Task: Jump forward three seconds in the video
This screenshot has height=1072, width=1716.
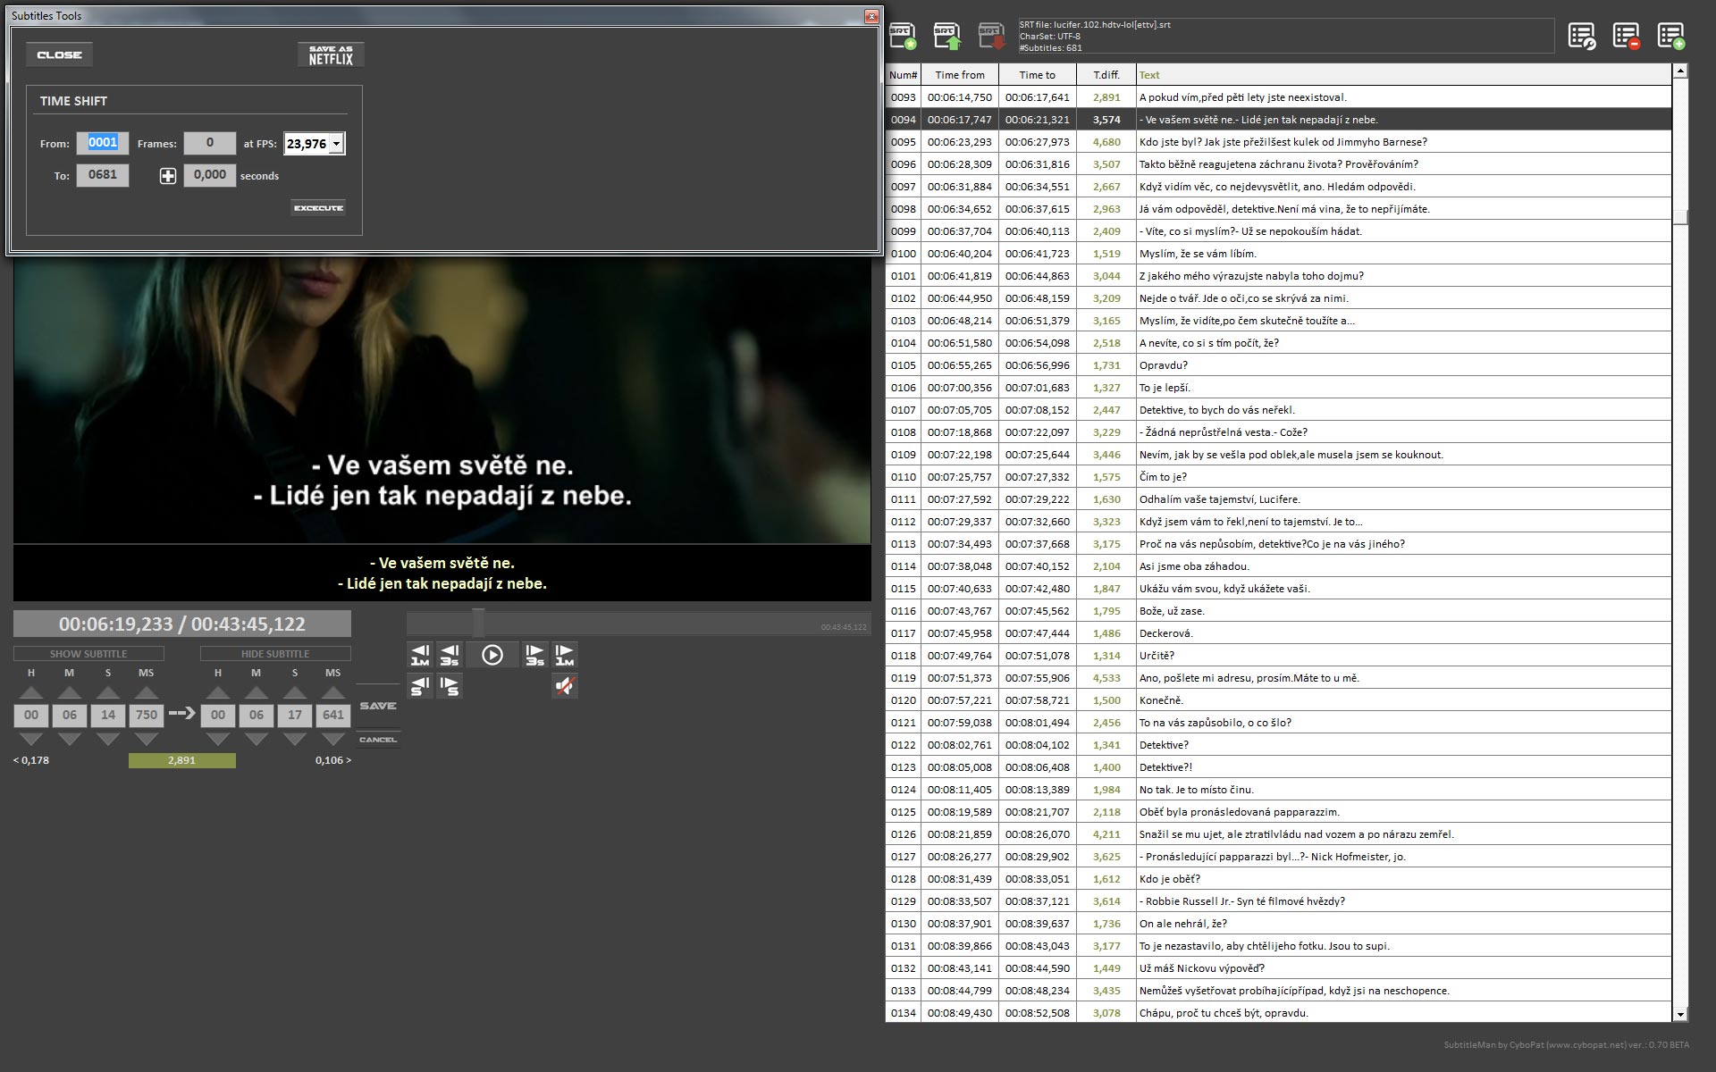Action: tap(534, 655)
